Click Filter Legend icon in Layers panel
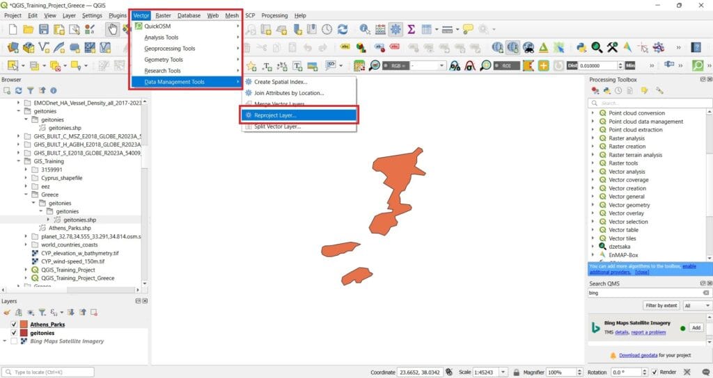This screenshot has height=378, width=713. pos(42,312)
